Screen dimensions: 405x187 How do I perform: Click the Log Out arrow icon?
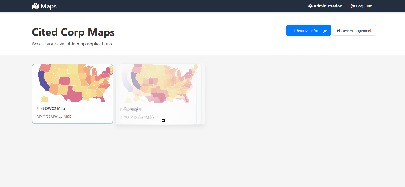[353, 6]
